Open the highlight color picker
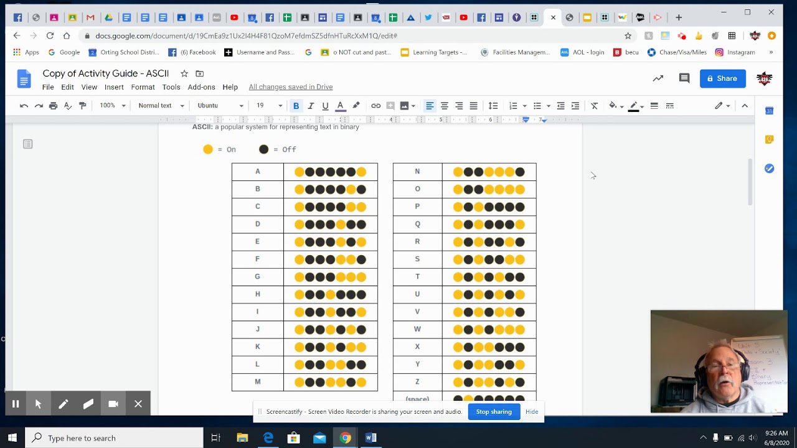Screen dimensions: 797x448 (356, 106)
